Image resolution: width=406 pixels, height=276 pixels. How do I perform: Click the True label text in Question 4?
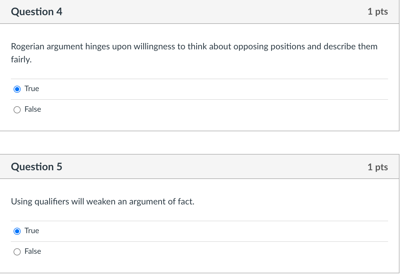click(x=32, y=89)
